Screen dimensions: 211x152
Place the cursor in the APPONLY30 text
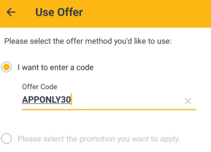click(46, 100)
